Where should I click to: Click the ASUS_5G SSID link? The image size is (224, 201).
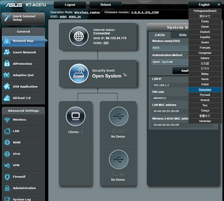(x=75, y=17)
